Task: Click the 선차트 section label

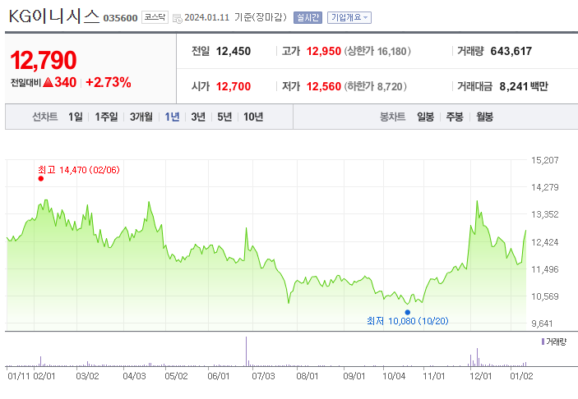Action: [x=45, y=117]
